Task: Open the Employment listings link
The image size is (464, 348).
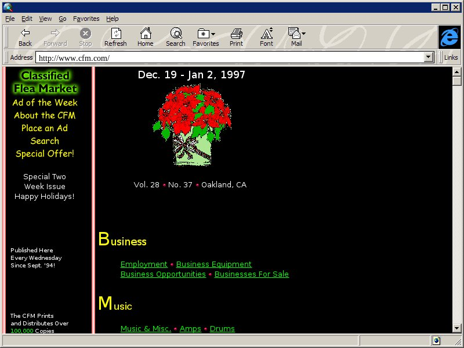Action: 144,264
